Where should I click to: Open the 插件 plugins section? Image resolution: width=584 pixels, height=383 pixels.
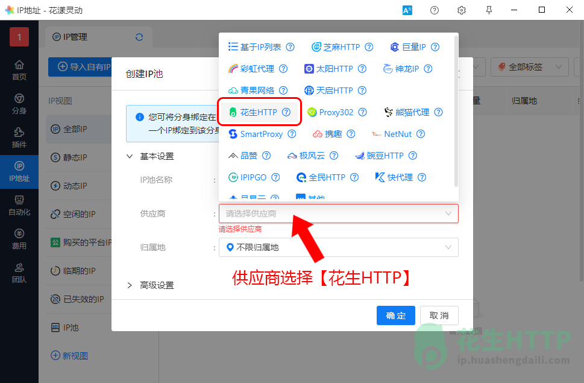(19, 138)
